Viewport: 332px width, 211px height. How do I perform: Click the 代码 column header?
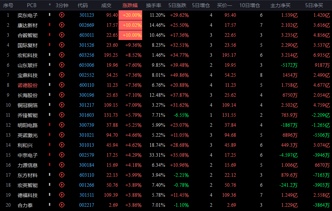click(83, 5)
